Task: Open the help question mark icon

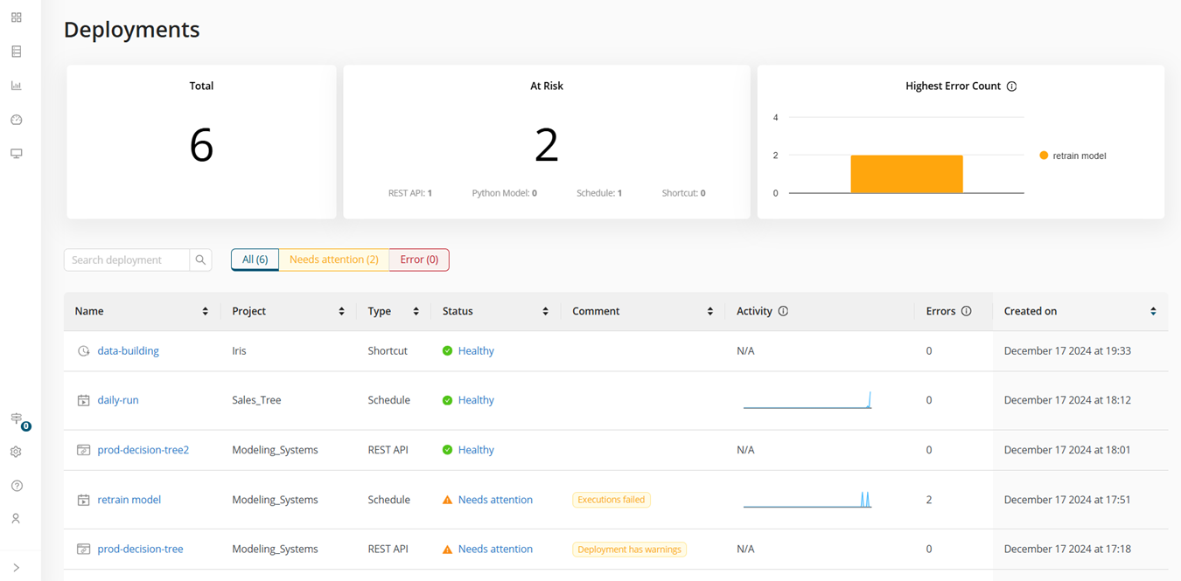Action: coord(17,486)
